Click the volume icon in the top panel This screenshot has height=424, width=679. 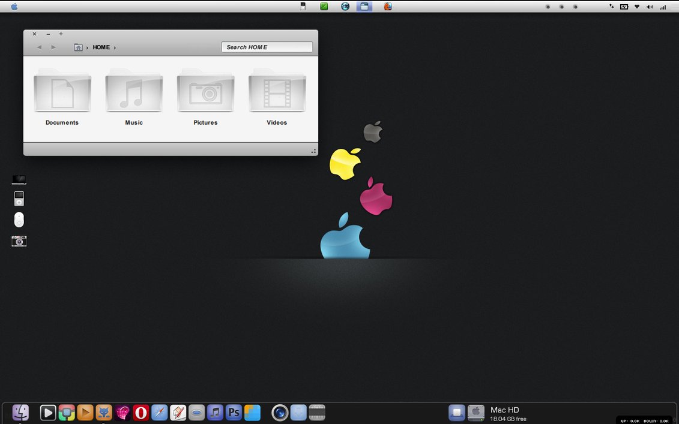point(650,7)
